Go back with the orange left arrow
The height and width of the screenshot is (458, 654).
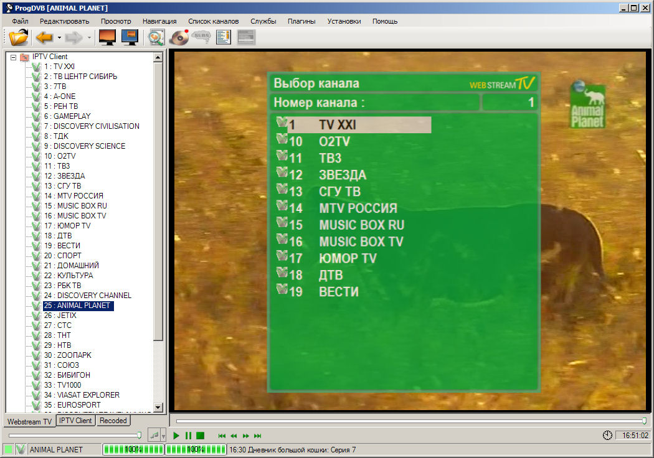[44, 37]
